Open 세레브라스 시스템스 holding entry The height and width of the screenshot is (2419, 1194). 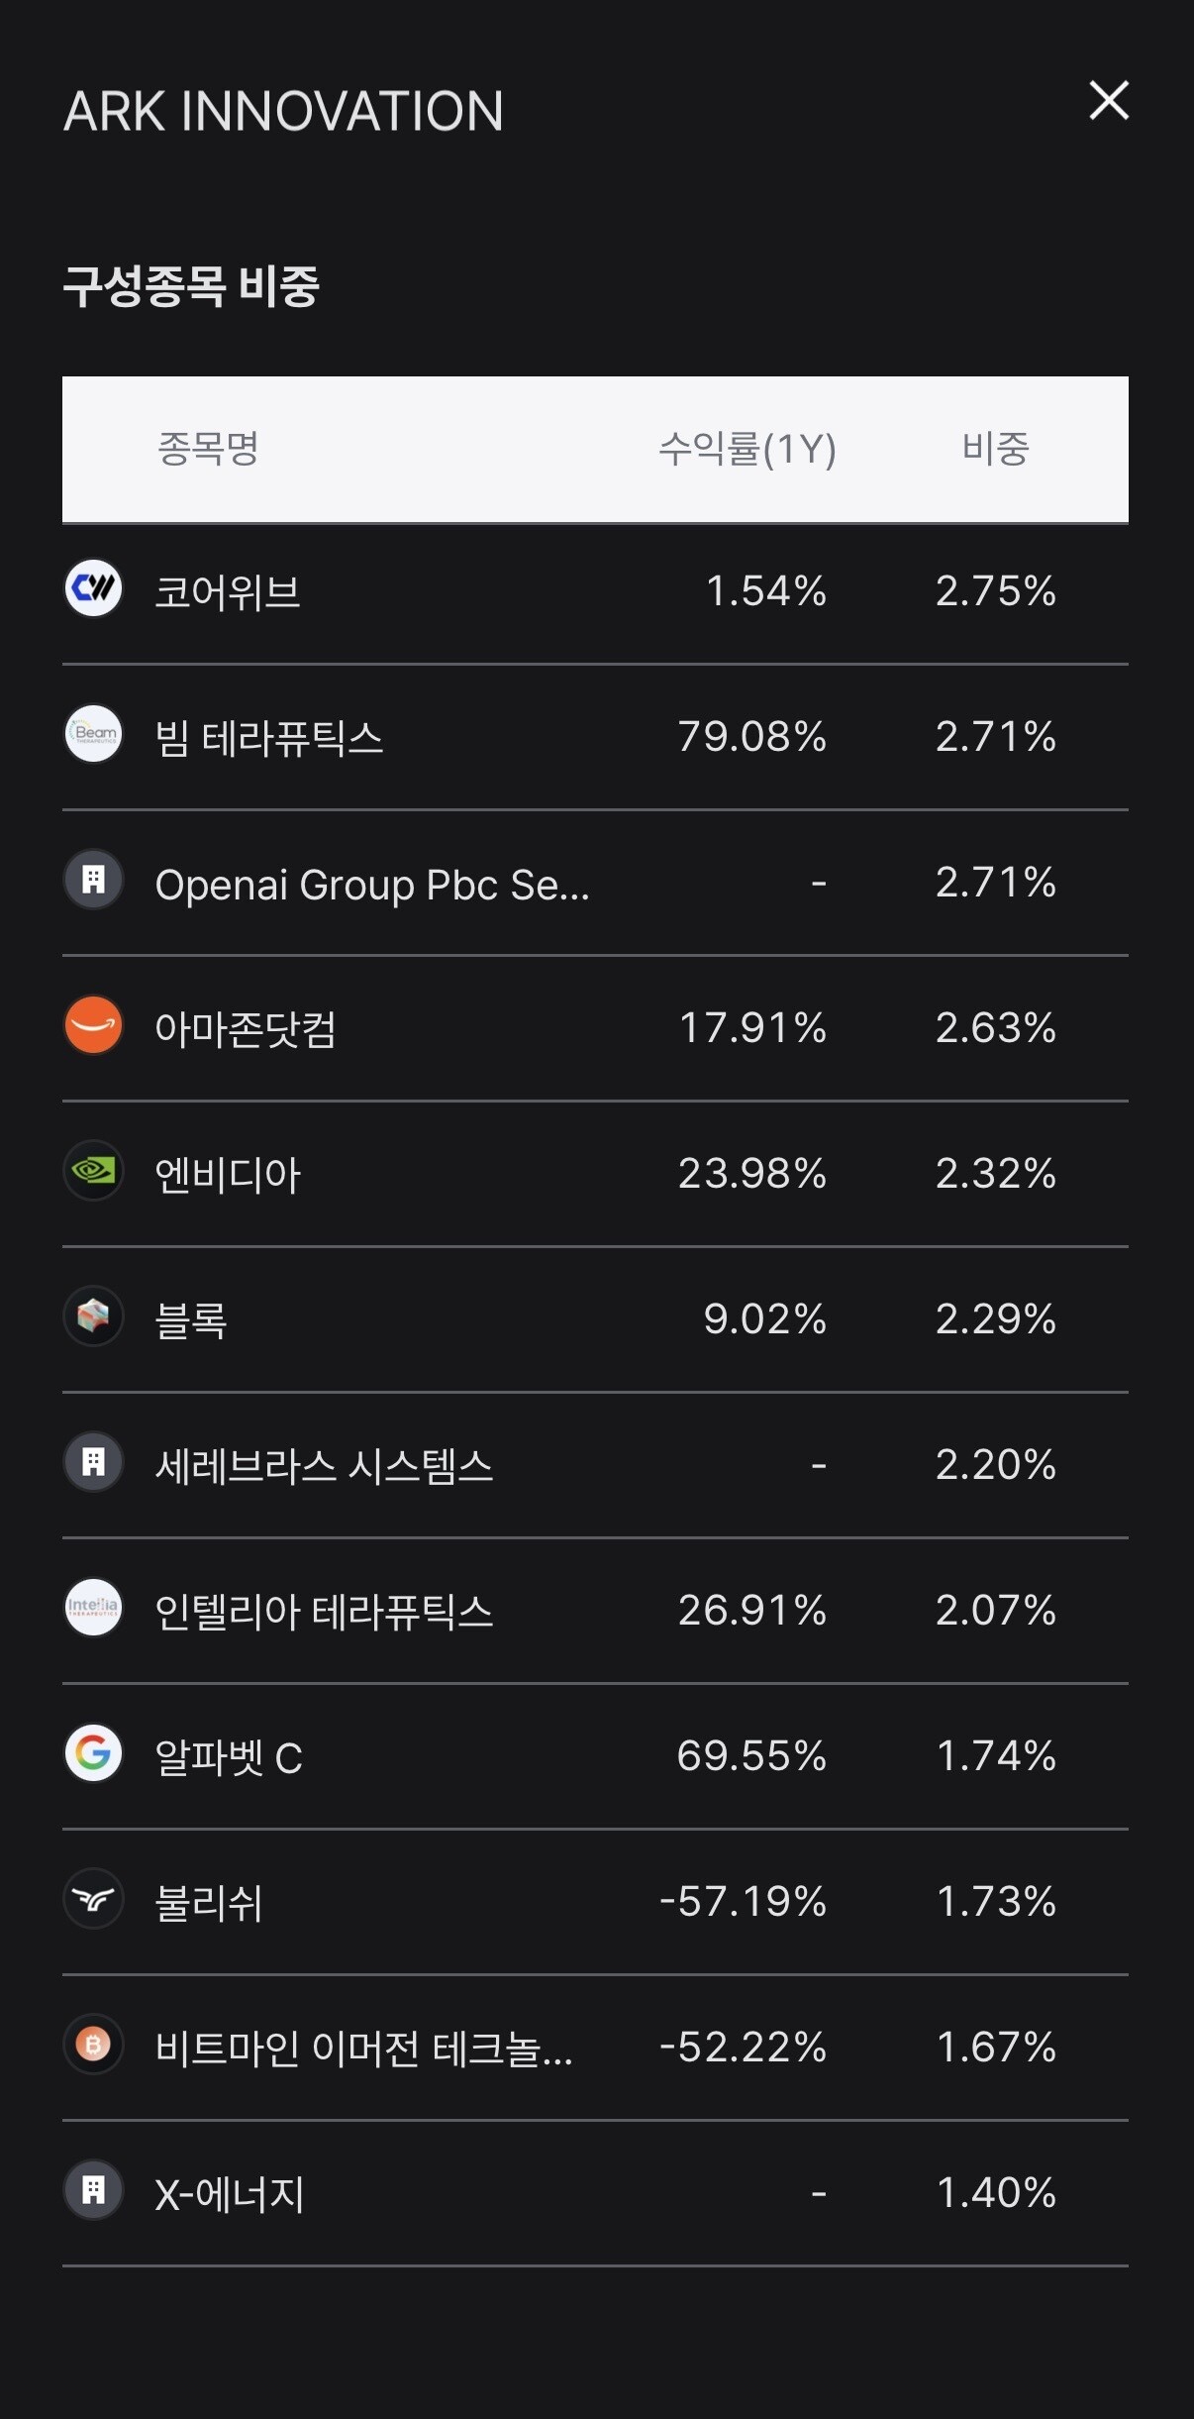click(x=595, y=1465)
